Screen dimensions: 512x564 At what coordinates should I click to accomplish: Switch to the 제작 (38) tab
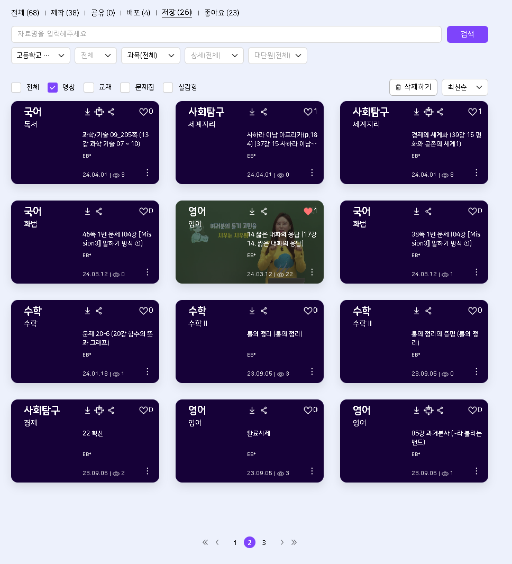pyautogui.click(x=65, y=13)
